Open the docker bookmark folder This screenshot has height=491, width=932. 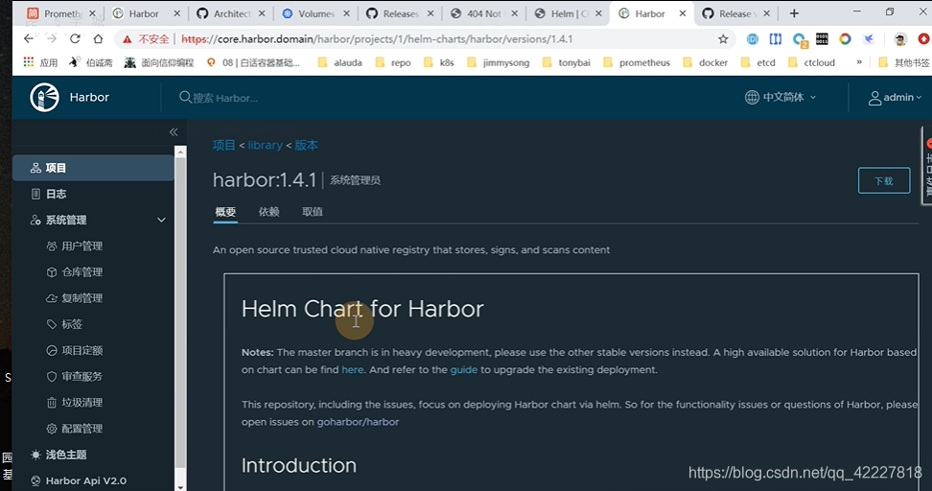point(706,62)
